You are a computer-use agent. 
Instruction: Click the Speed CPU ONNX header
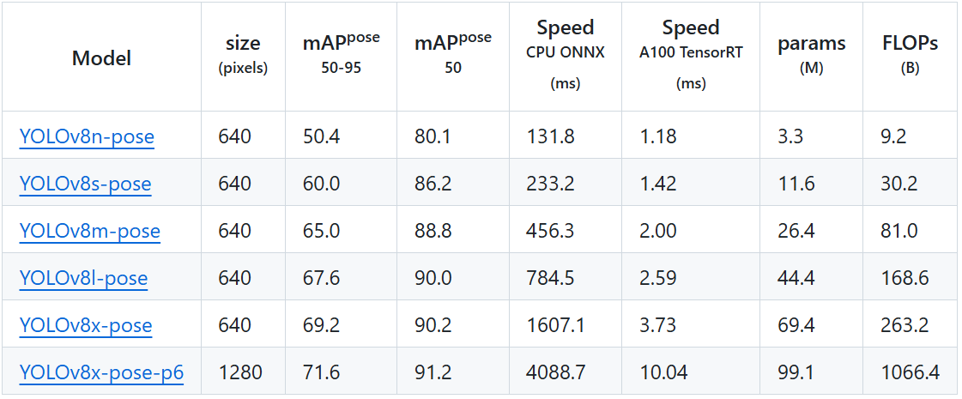click(x=566, y=54)
